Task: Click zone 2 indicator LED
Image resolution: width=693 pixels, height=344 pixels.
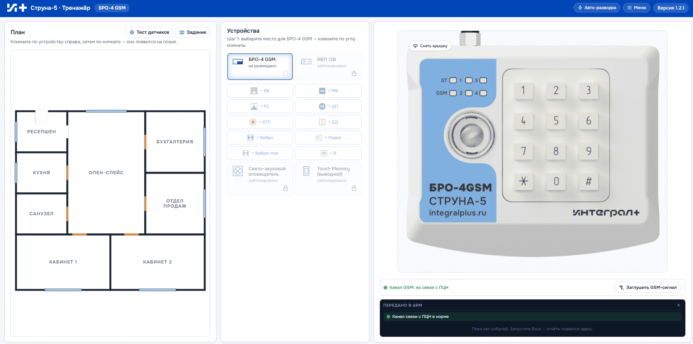Action: click(469, 93)
